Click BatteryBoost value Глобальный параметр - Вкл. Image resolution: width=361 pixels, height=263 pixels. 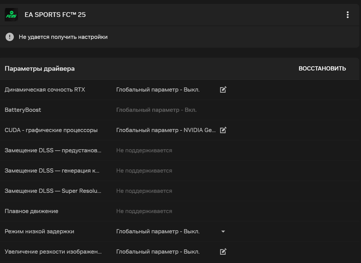pyautogui.click(x=157, y=110)
